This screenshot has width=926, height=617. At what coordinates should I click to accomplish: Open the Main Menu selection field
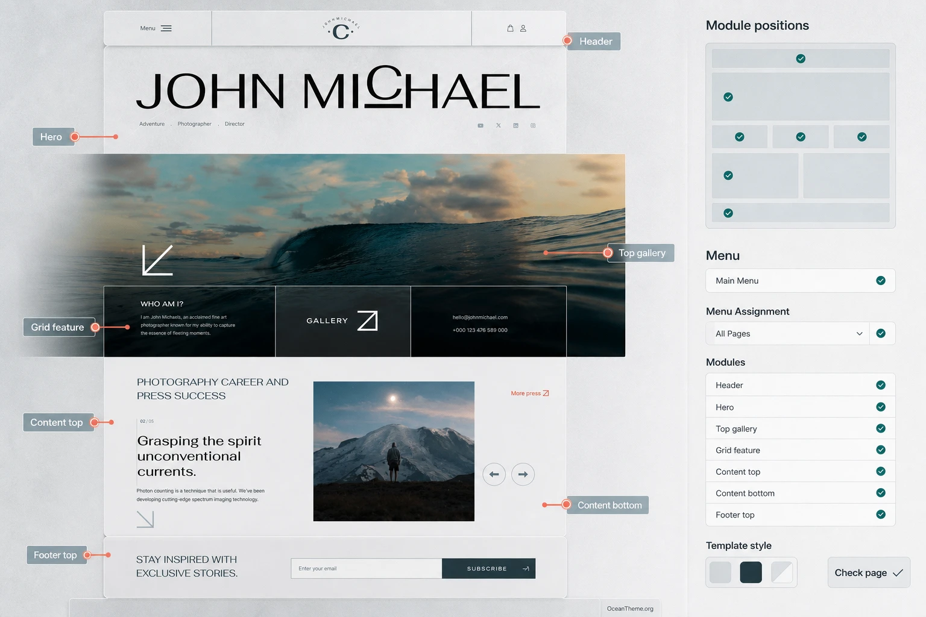(801, 281)
